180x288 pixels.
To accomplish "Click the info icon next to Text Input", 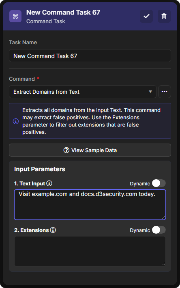I will (x=49, y=183).
